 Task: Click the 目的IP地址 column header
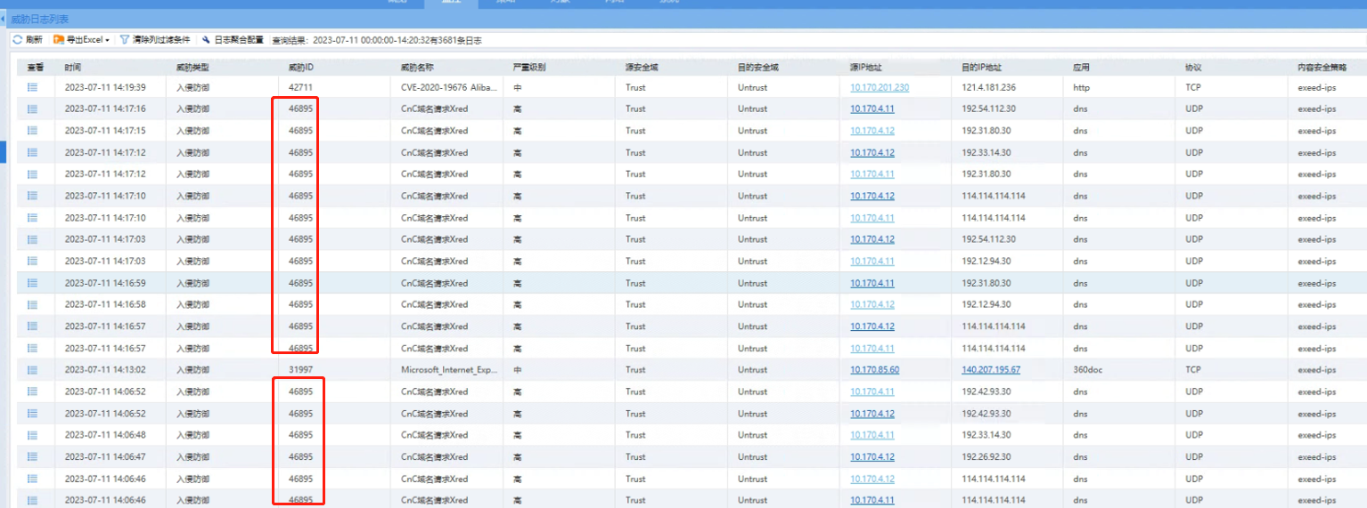[982, 67]
